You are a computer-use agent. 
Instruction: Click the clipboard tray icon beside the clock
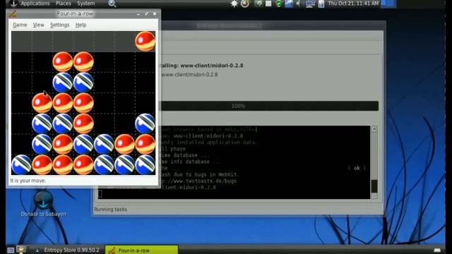[321, 4]
